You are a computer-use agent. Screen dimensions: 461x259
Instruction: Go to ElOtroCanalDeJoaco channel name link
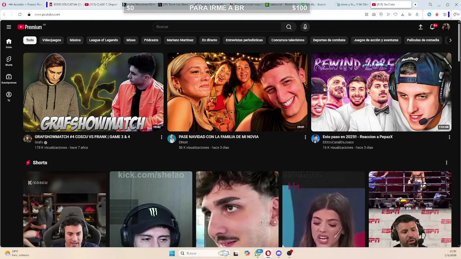(x=338, y=142)
